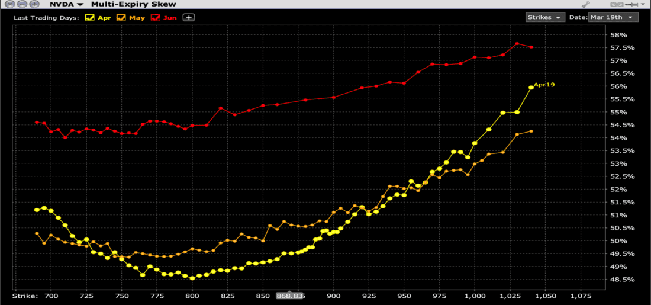Click the 975 strike axis label
This screenshot has height=305, width=651.
[x=439, y=296]
